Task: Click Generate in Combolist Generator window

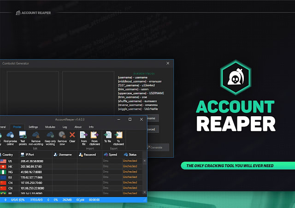Action: (x=158, y=148)
